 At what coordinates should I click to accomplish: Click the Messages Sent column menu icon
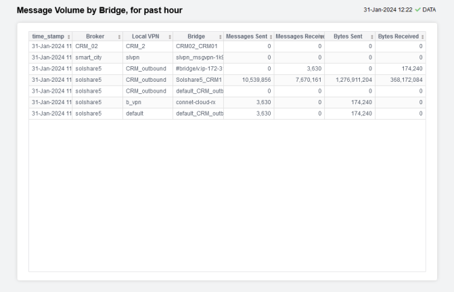(271, 36)
